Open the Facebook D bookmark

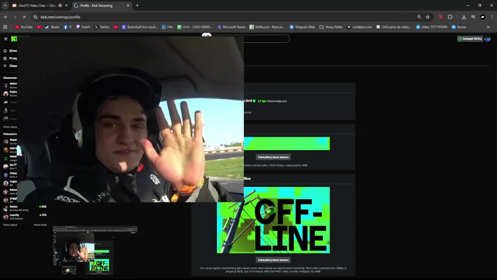pyautogui.click(x=68, y=27)
